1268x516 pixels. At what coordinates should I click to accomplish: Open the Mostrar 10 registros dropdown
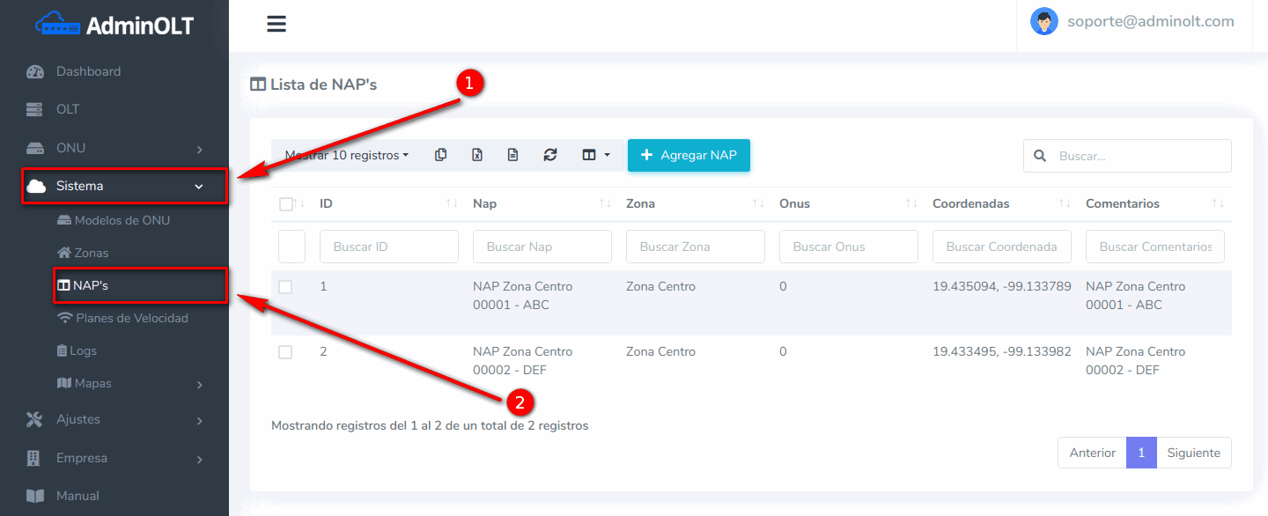tap(347, 155)
